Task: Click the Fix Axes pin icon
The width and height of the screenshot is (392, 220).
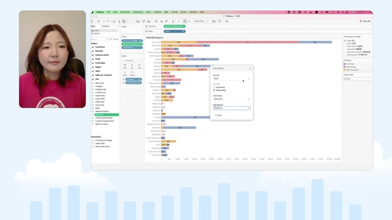Action: (190, 21)
